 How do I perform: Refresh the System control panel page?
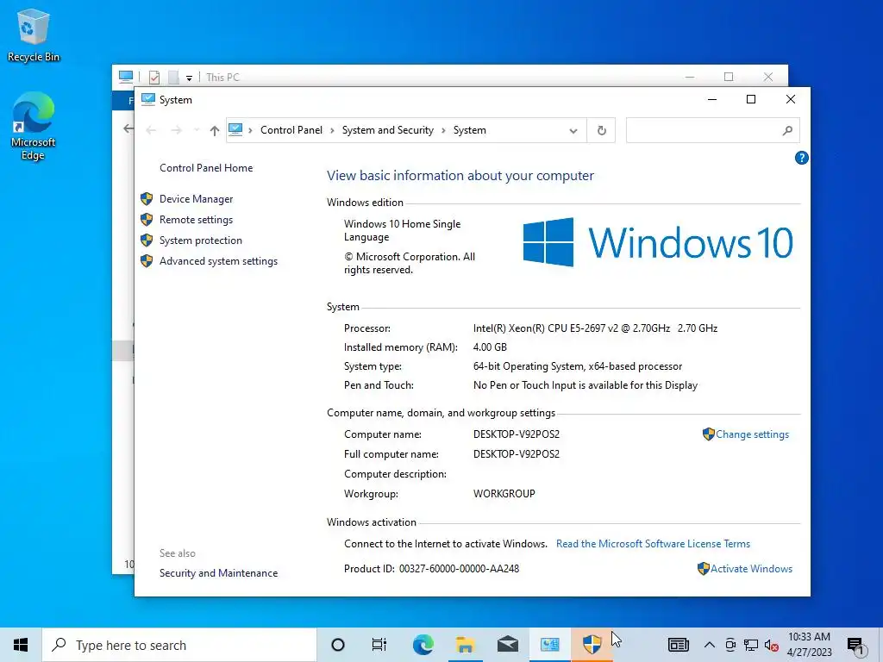601,131
